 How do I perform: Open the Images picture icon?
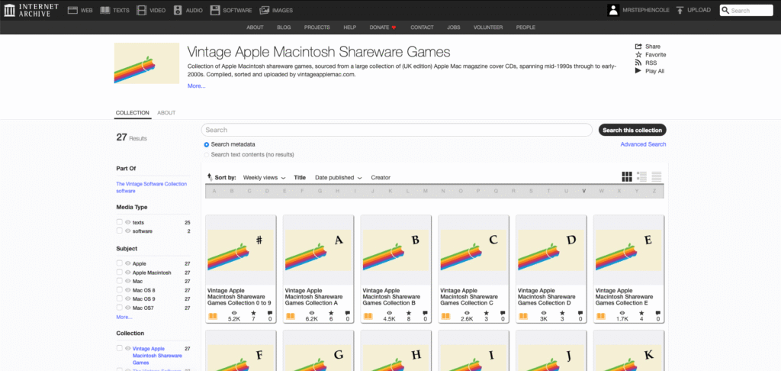click(265, 10)
